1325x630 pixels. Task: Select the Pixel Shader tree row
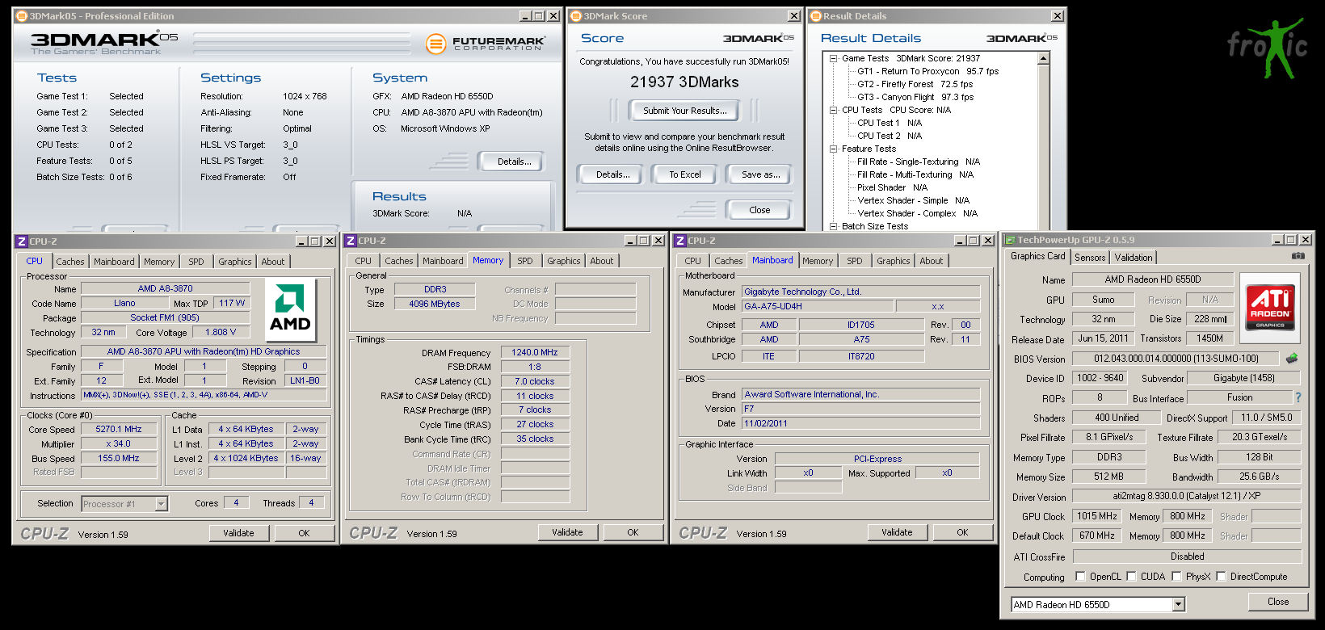point(892,187)
